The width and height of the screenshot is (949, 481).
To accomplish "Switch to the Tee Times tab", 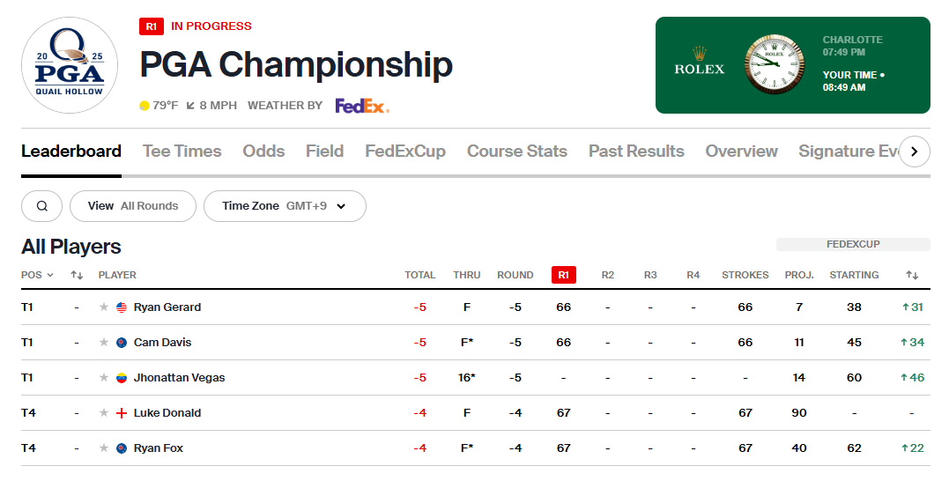I will pos(182,152).
